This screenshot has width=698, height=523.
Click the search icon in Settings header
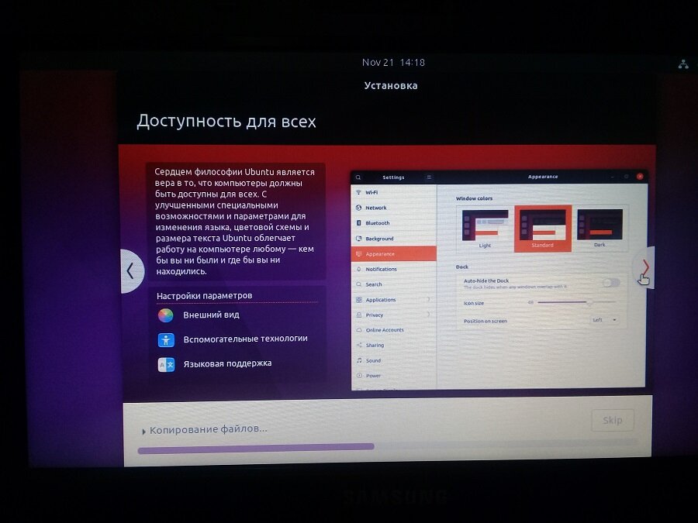[x=358, y=177]
